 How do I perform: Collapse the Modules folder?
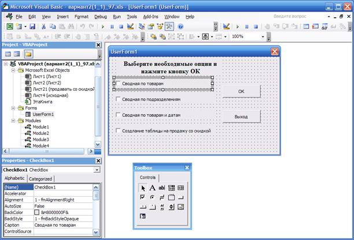pyautogui.click(x=13, y=121)
